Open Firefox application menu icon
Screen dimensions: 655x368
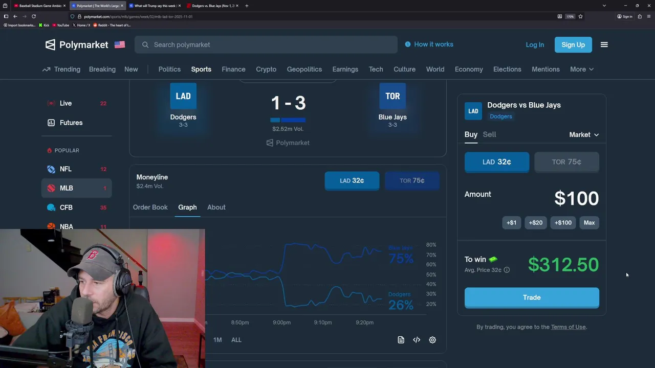click(648, 16)
